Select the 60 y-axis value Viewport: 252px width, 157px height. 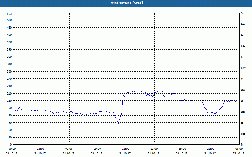click(10, 130)
